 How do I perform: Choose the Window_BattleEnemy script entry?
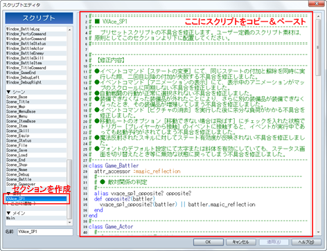tap(36, 53)
